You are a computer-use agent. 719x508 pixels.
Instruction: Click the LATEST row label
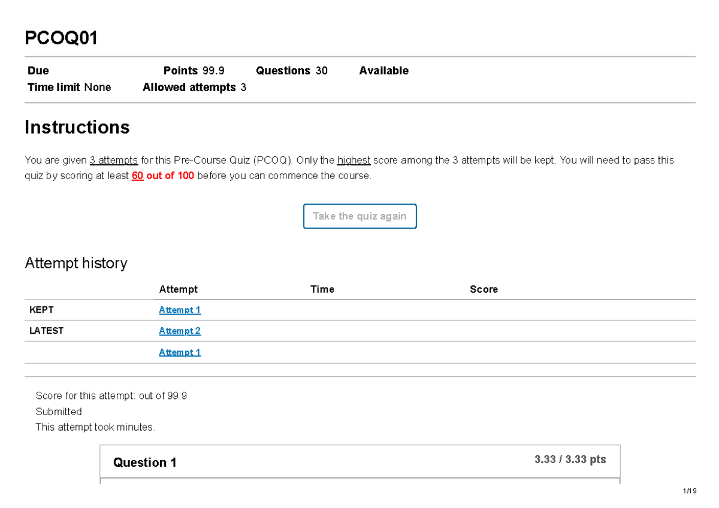point(47,331)
